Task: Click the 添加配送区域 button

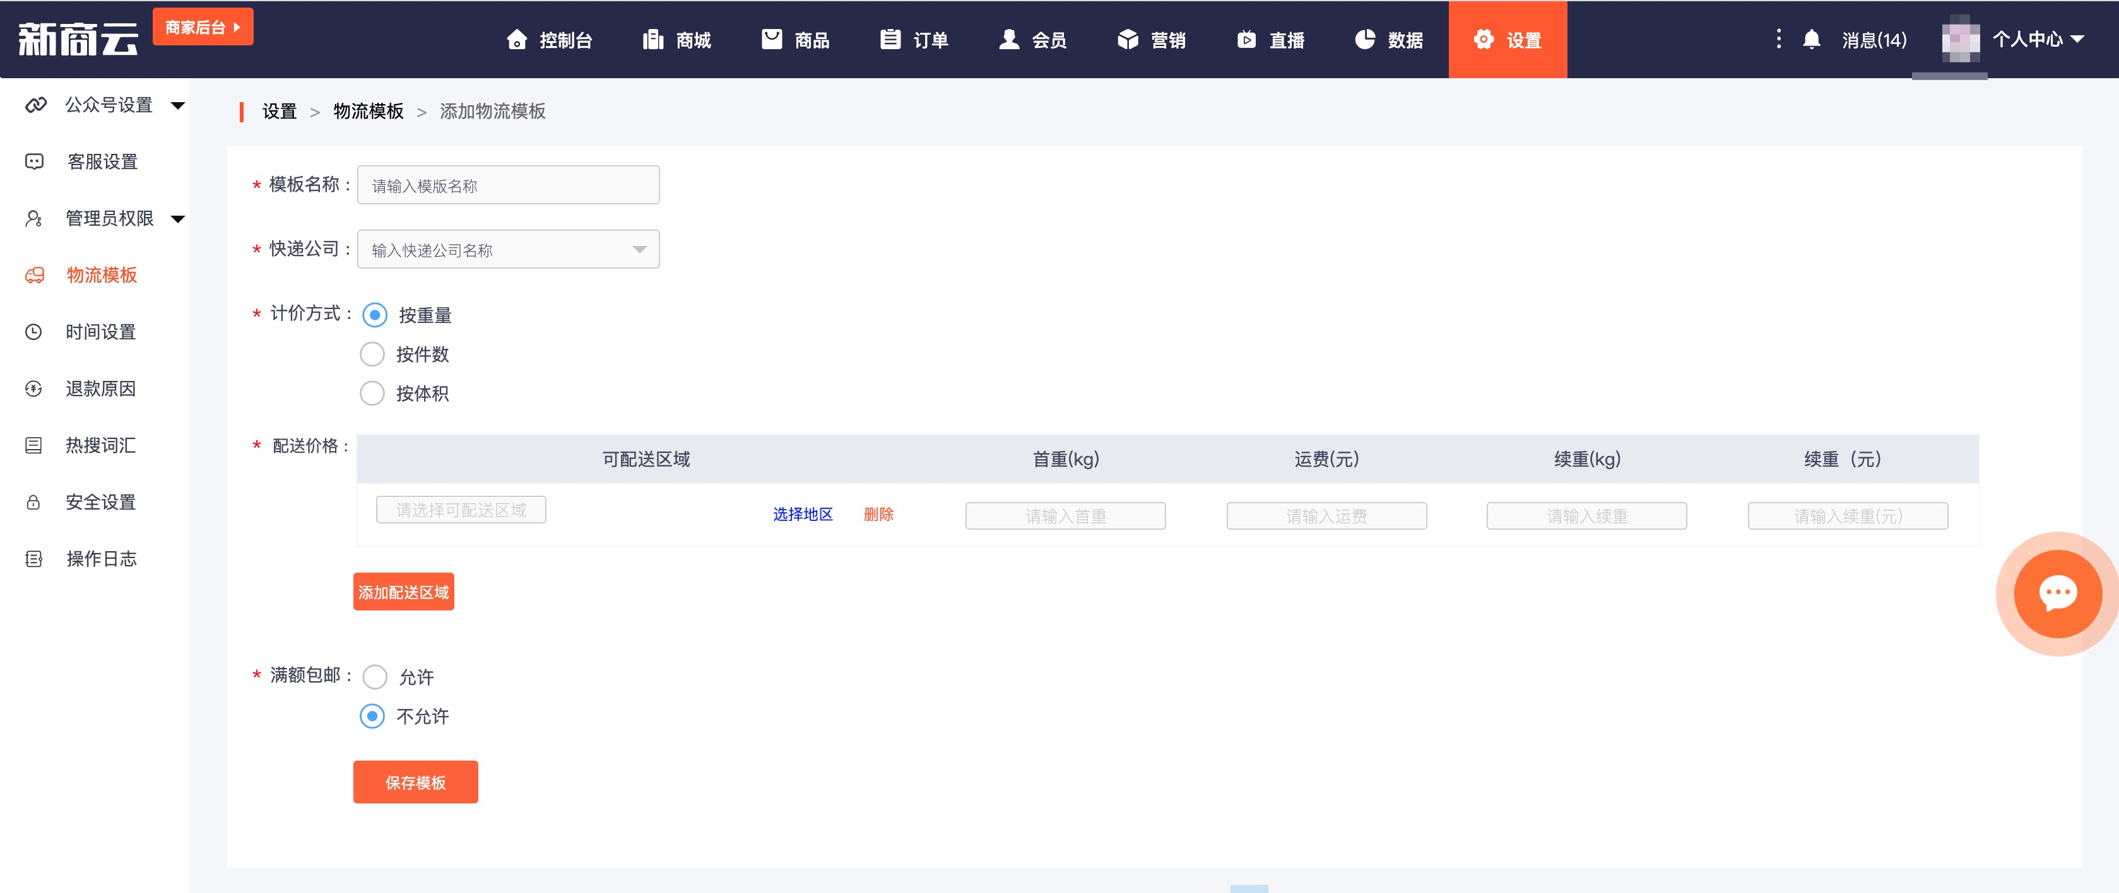Action: [404, 592]
